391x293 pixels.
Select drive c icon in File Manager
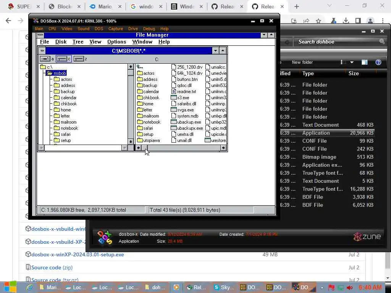62,59
